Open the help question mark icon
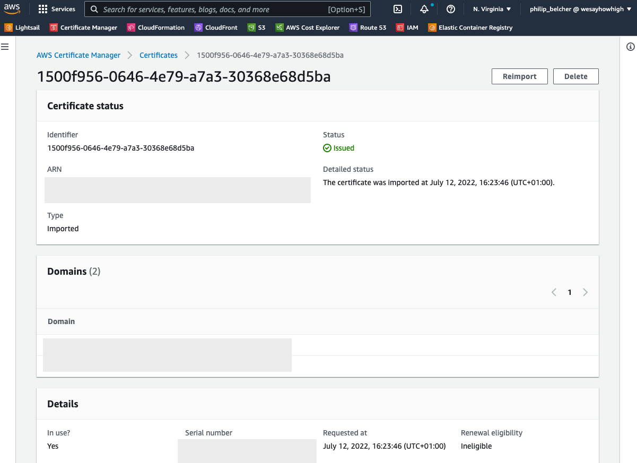 451,9
